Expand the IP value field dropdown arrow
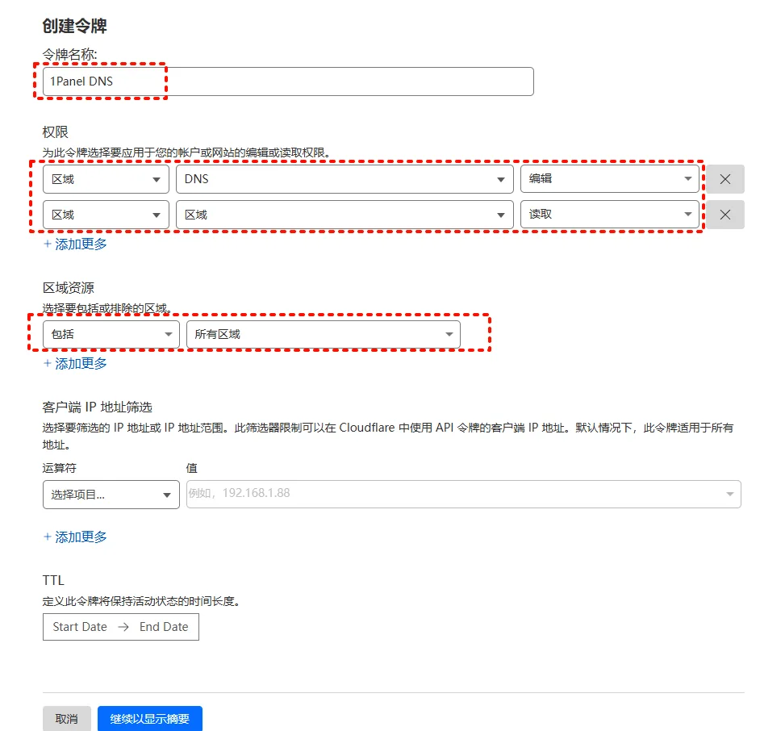This screenshot has height=731, width=760. (x=729, y=494)
